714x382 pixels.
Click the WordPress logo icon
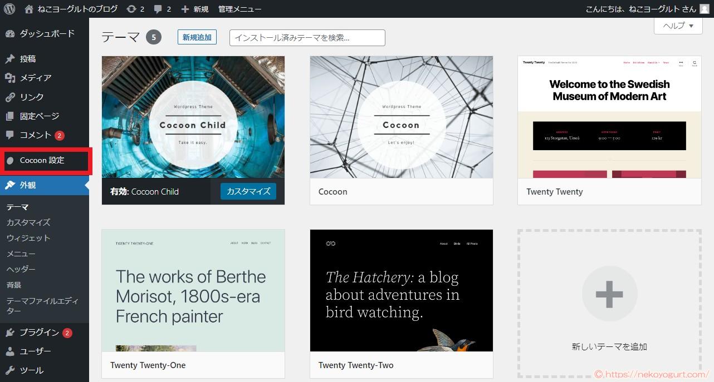9,9
